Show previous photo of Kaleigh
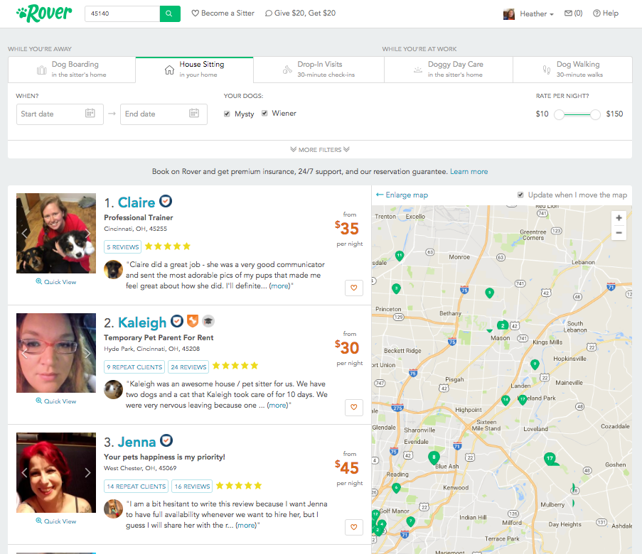 (x=25, y=354)
